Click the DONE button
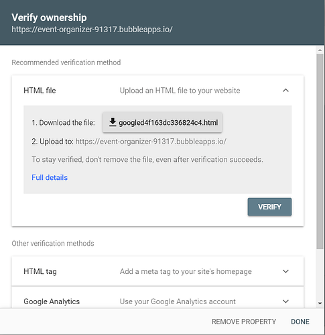Image resolution: width=325 pixels, height=335 pixels. pos(300,322)
